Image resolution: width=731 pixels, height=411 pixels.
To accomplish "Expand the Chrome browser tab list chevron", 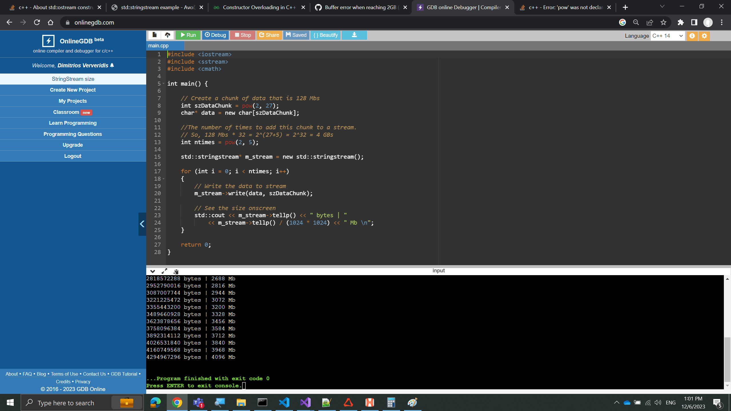I will point(662,6).
